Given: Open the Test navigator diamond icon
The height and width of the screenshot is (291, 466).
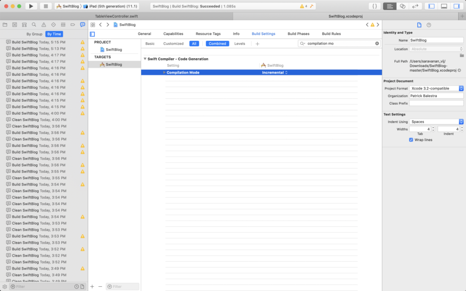Looking at the screenshot, I should [x=54, y=25].
